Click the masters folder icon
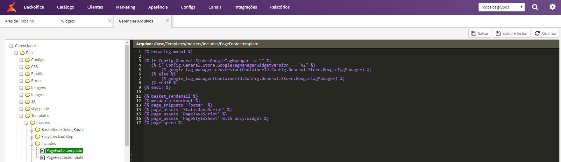Screen dimensions: 561x162 click(33, 123)
